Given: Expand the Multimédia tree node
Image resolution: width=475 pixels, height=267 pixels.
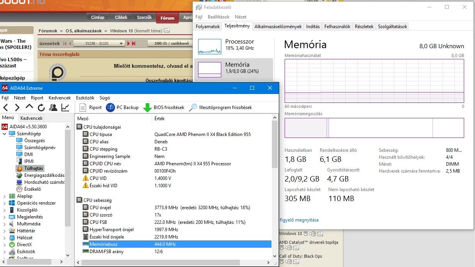Looking at the screenshot, I should [x=4, y=224].
